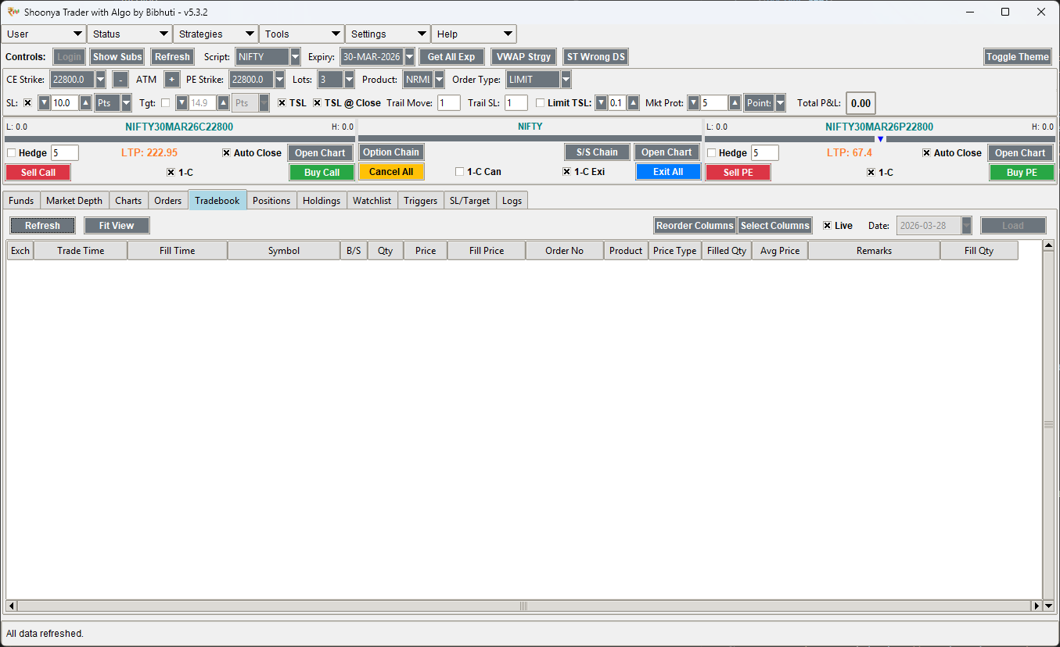Disable the TSL @ Close checkbox
The image size is (1060, 647).
point(316,102)
